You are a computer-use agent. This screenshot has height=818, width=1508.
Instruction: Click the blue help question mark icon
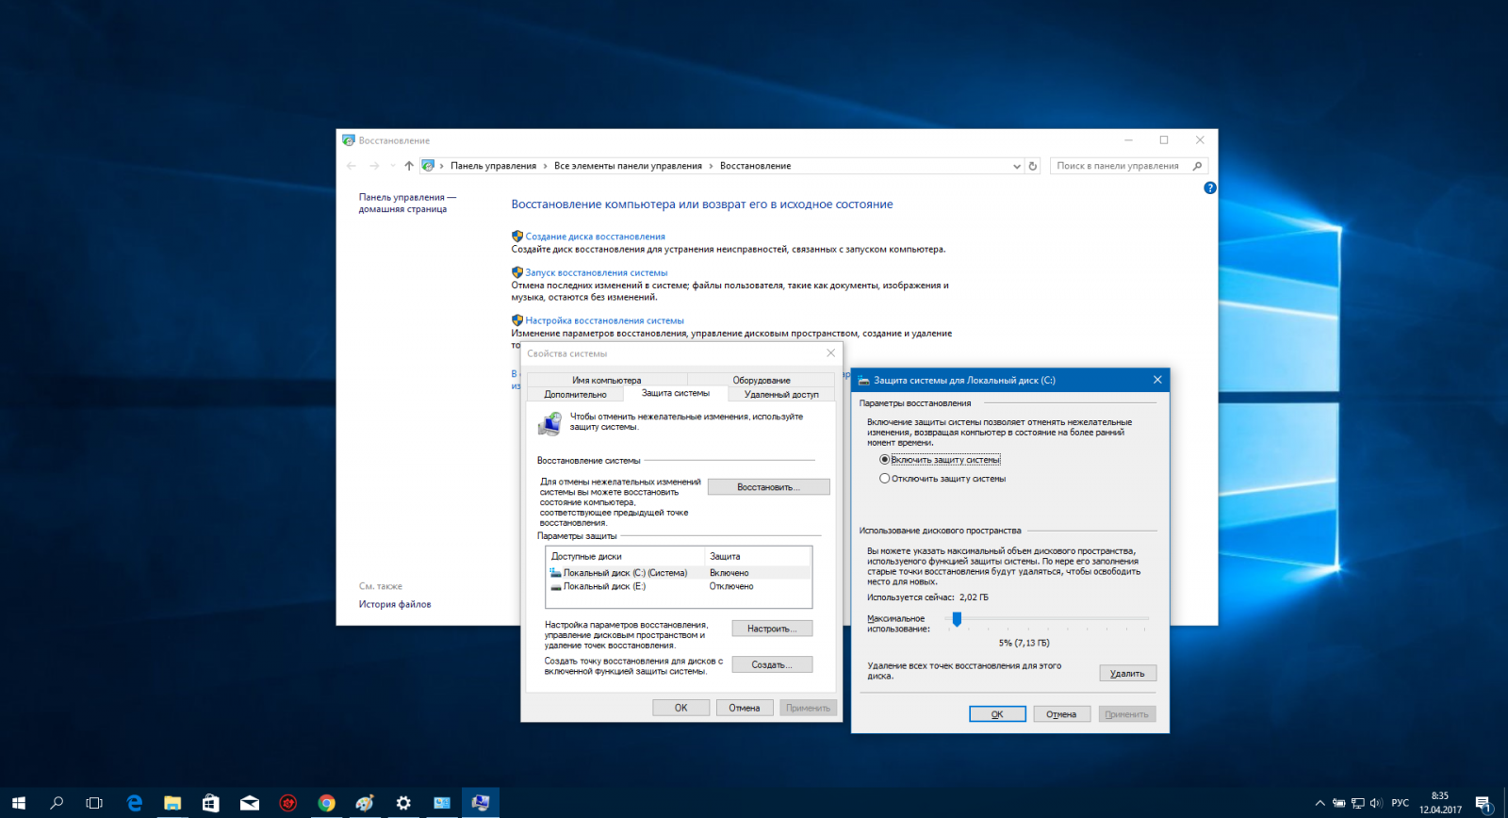(x=1210, y=188)
